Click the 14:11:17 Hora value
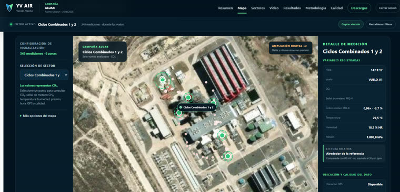The height and width of the screenshot is (192, 400). point(376,70)
